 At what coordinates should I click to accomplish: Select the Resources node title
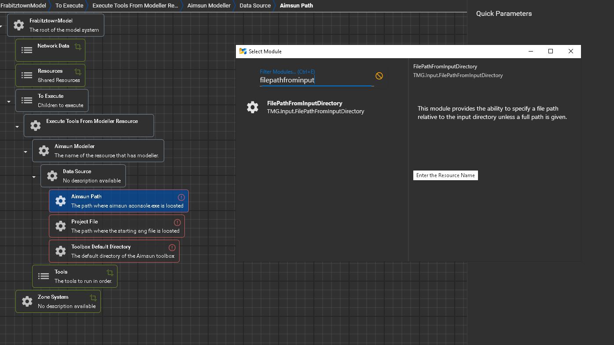pos(50,71)
